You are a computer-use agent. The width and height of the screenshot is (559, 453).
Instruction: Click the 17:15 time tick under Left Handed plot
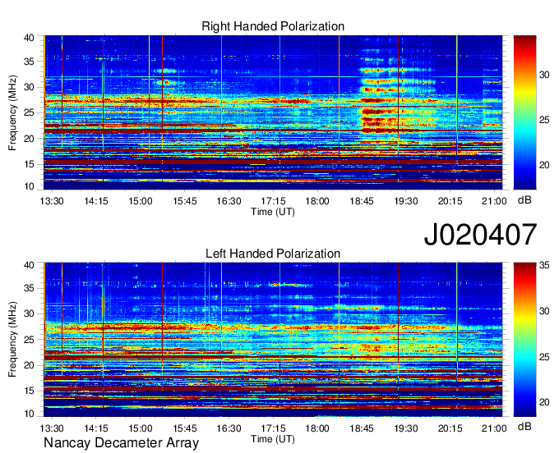point(273,428)
